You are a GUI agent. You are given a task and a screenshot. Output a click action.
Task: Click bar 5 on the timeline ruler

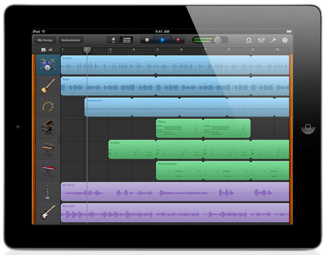tap(158, 49)
